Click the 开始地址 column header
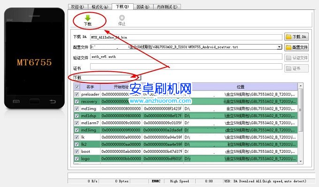 [x=121, y=87]
